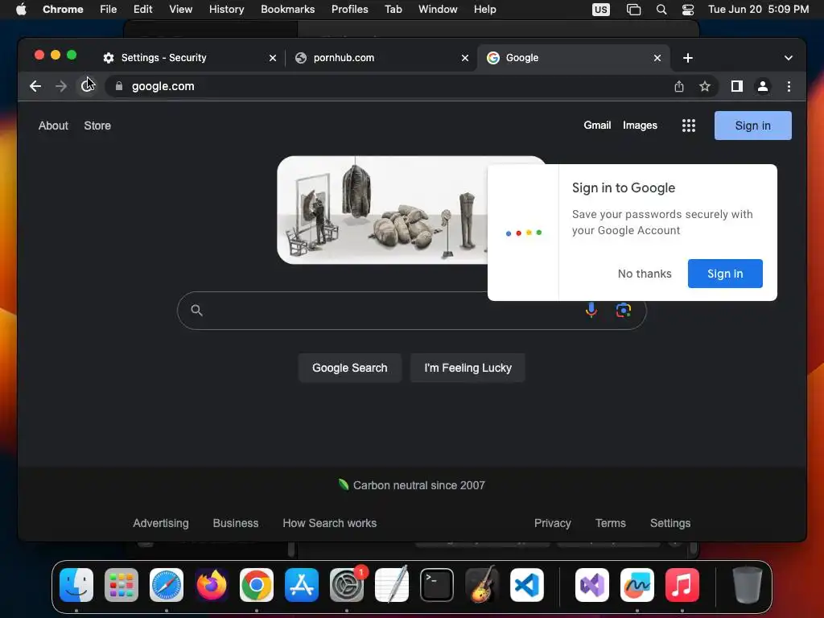
Task: Open the Window menu
Action: click(438, 10)
